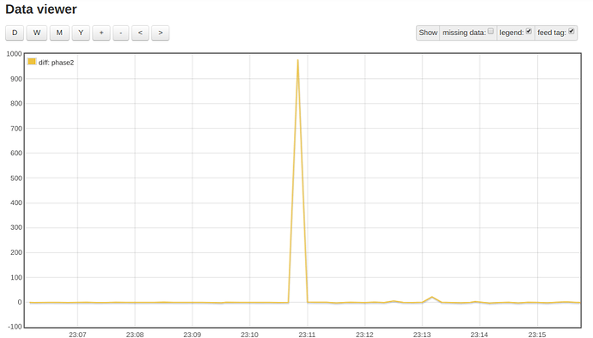The height and width of the screenshot is (338, 593).
Task: Click the 23:07 time axis label
Action: tap(77, 335)
